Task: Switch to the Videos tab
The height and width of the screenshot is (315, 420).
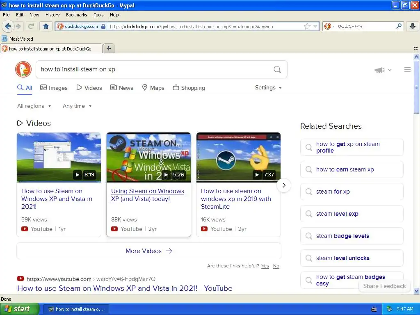Action: coord(89,88)
